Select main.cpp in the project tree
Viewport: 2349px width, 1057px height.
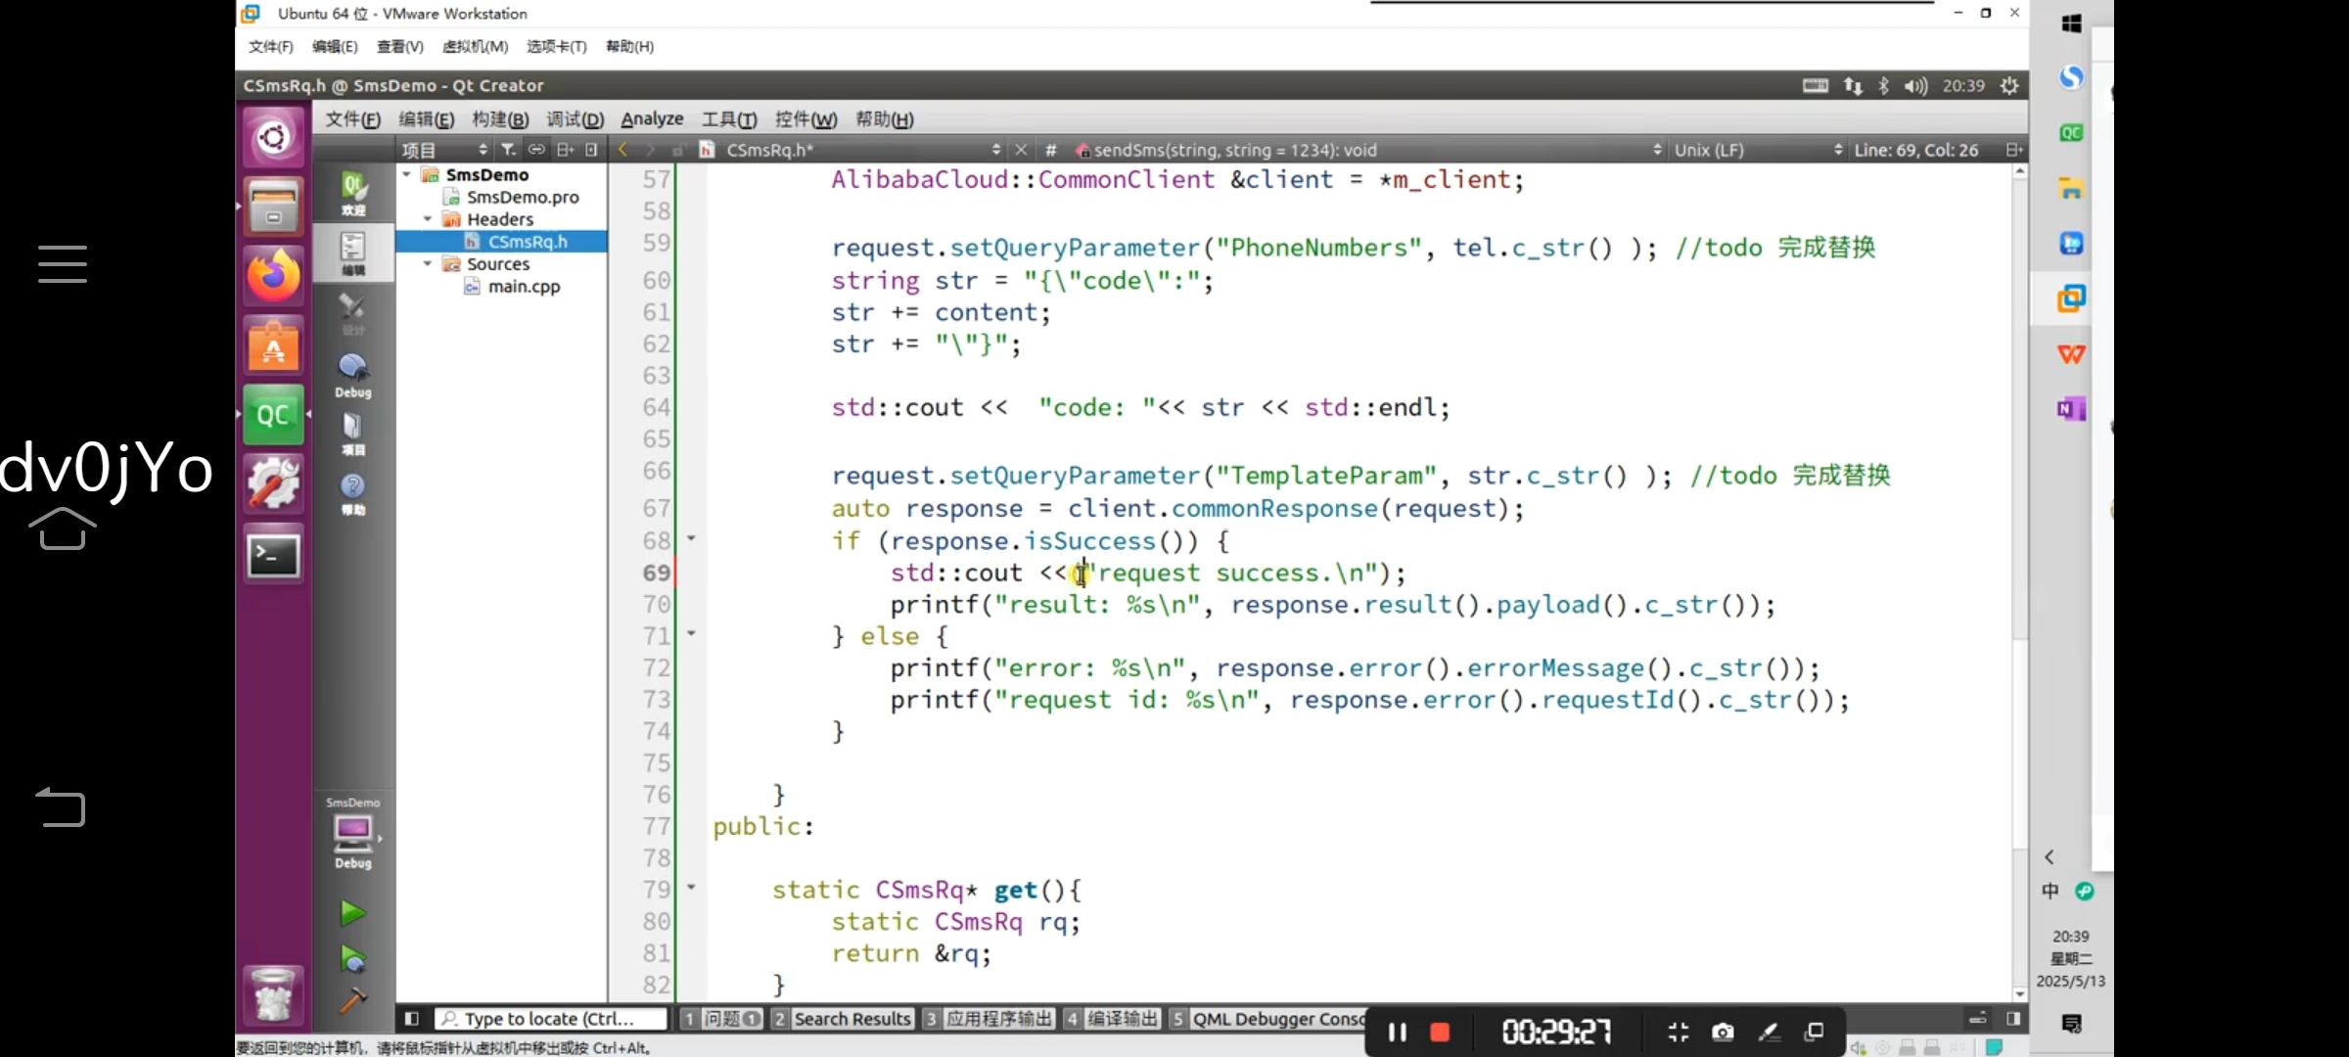(x=524, y=287)
